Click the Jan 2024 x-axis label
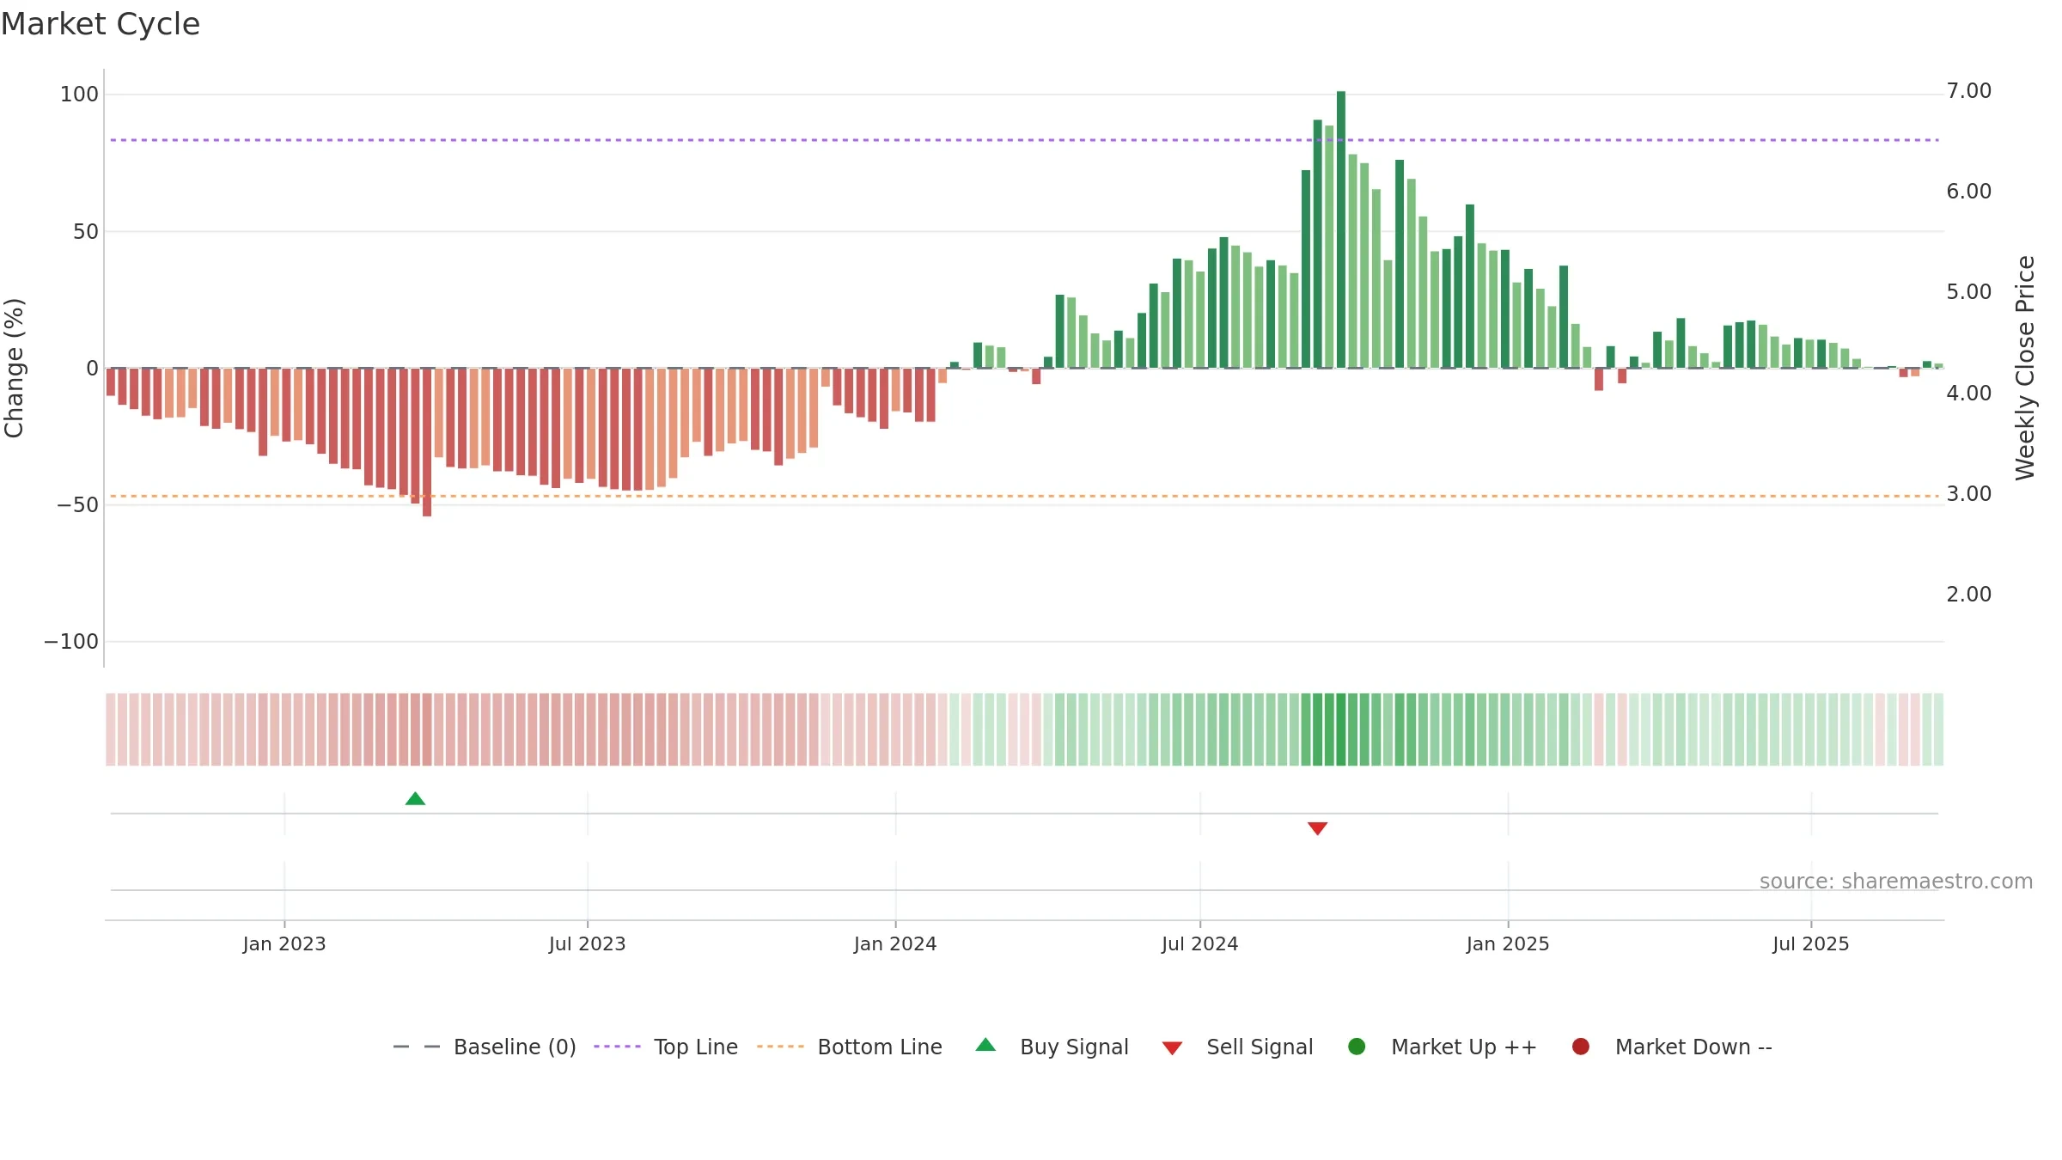 pos(895,943)
